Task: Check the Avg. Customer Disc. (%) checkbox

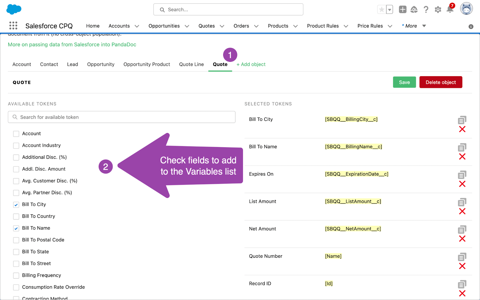Action: pos(16,181)
